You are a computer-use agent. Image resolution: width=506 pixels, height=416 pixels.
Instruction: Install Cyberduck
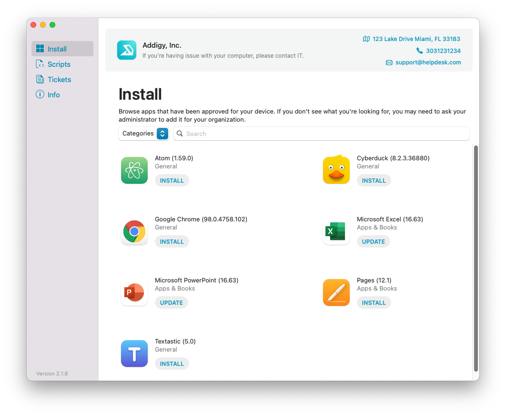[374, 181]
